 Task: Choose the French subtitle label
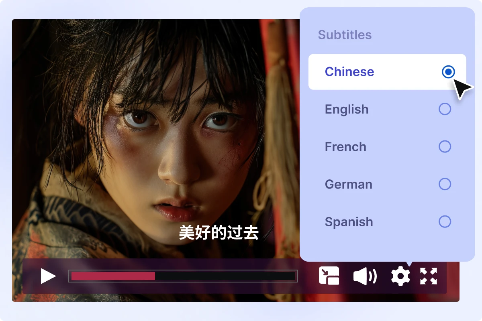(345, 147)
